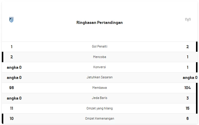Click the home team crest logo

[x=12, y=20]
